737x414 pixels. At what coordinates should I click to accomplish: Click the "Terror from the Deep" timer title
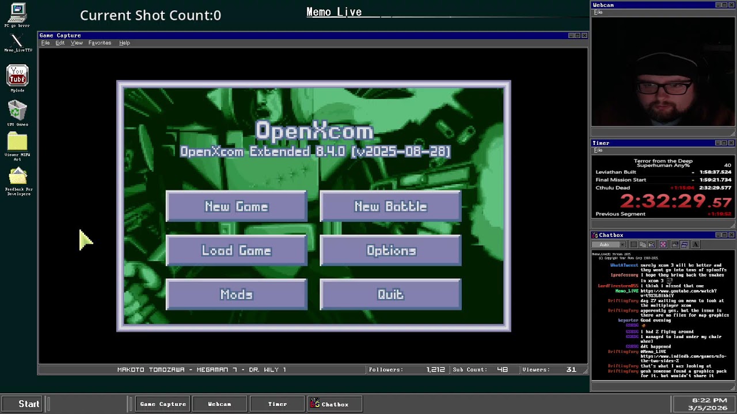(x=663, y=162)
